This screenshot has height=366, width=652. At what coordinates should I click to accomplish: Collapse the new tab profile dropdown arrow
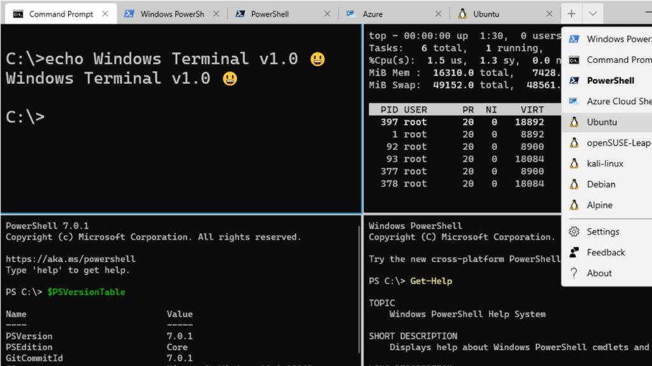pyautogui.click(x=593, y=13)
